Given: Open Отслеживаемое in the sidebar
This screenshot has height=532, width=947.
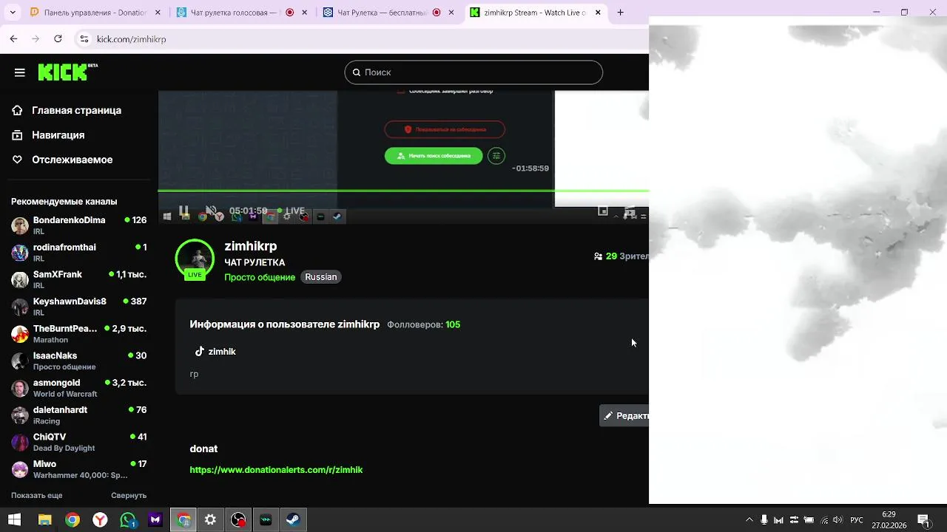Looking at the screenshot, I should [x=72, y=160].
